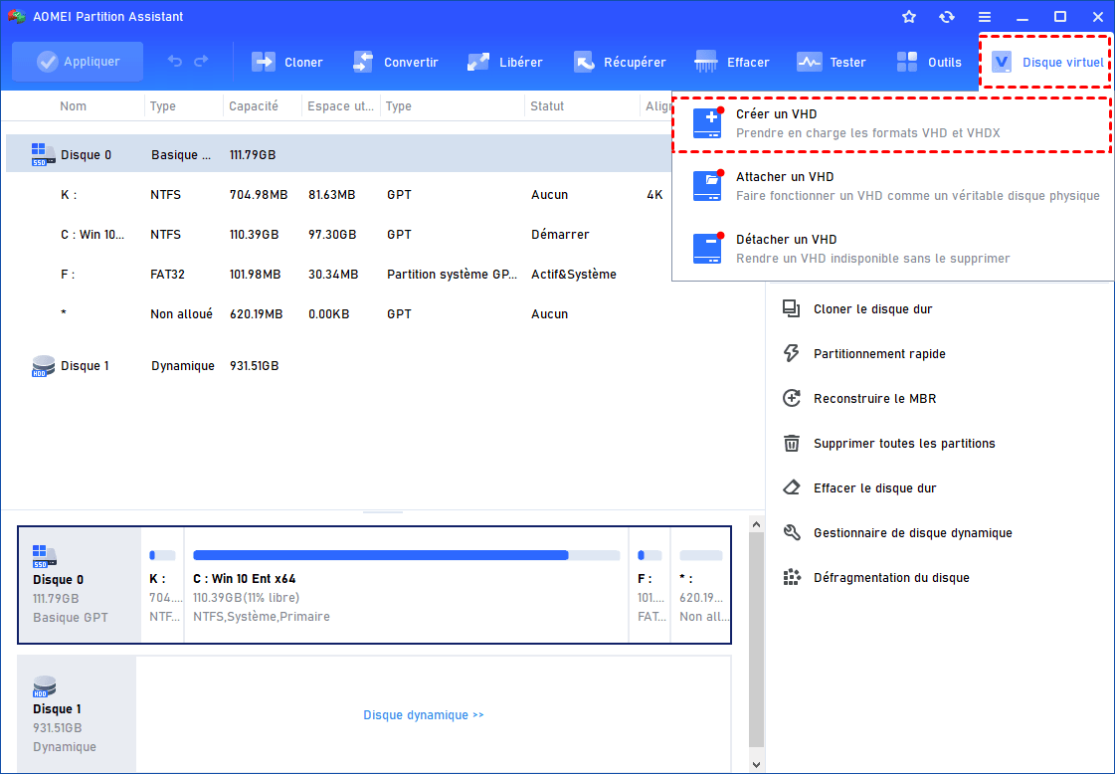Viewport: 1115px width, 774px height.
Task: Click the disk map scrollbar down arrow
Action: click(757, 765)
